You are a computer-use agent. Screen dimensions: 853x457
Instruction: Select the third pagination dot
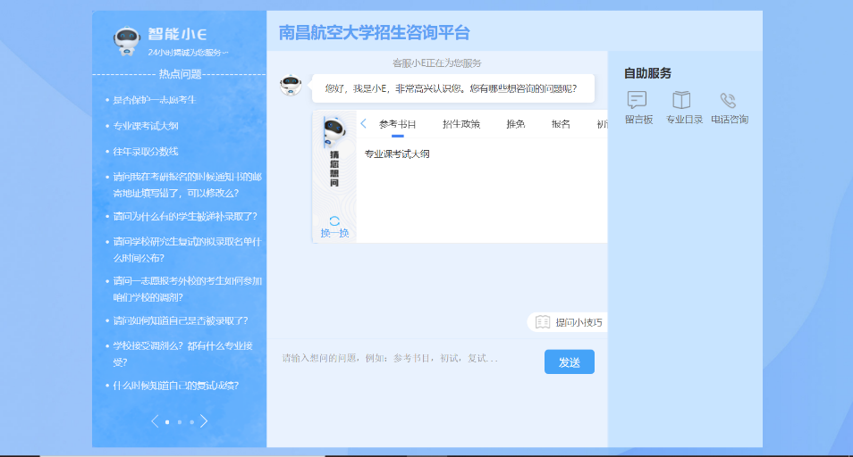(x=191, y=421)
